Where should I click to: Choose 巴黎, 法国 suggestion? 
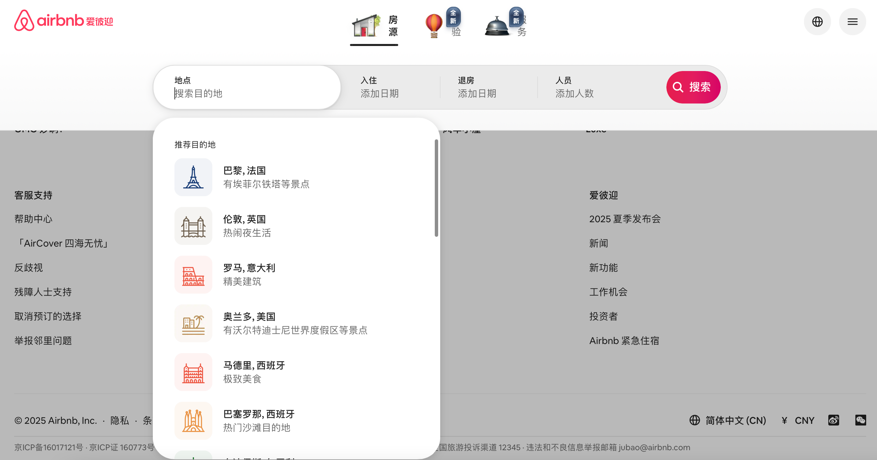click(296, 177)
